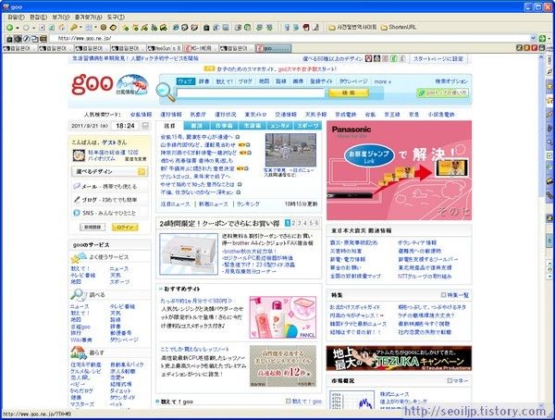555x420 pixels.
Task: Expand the 選べるデザイン selector
Action: pos(109,172)
